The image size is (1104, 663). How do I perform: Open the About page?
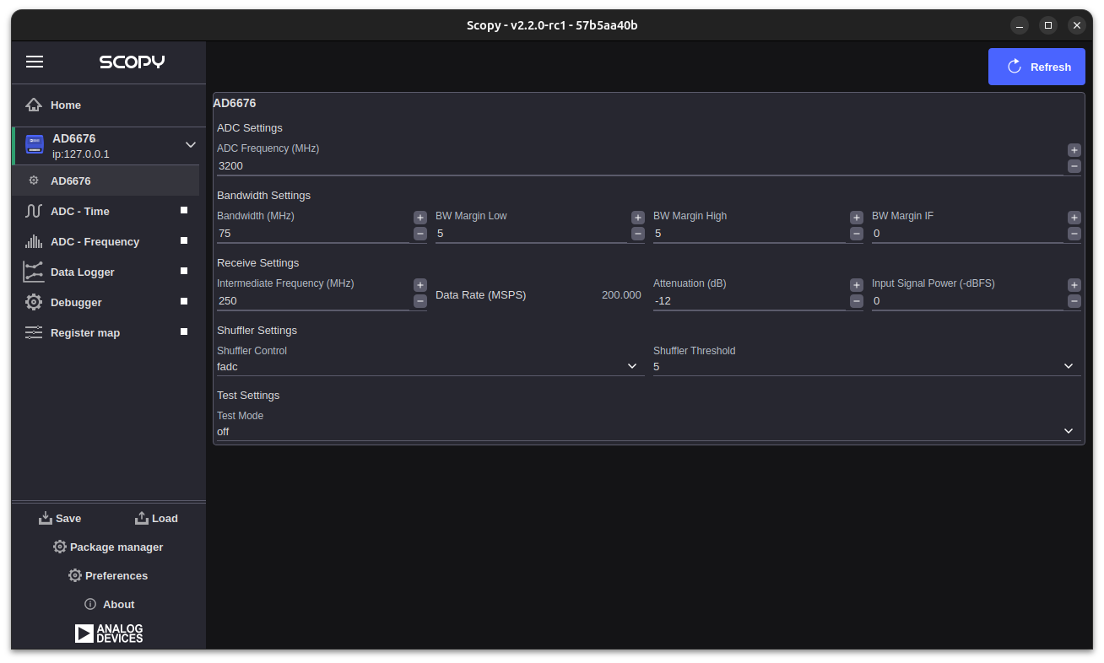pos(110,604)
